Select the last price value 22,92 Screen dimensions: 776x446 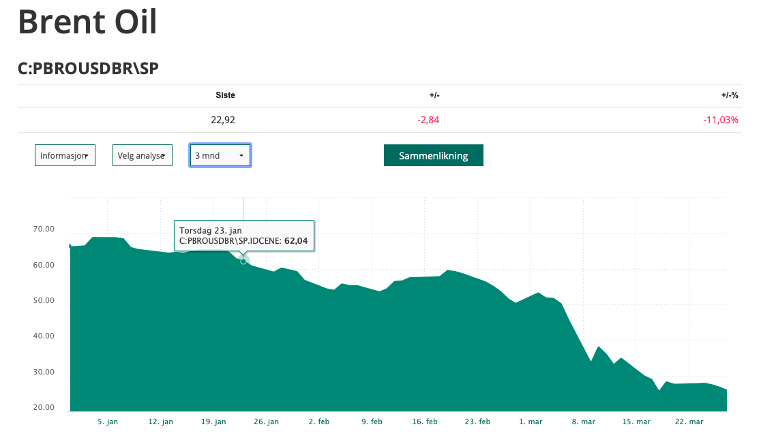[223, 120]
